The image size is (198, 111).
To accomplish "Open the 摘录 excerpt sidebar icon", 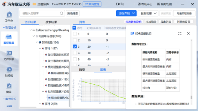I will 9,88.
